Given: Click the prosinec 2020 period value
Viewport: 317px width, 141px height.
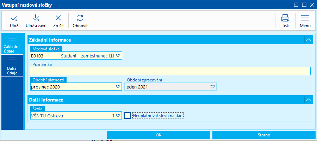Looking at the screenshot, I should pyautogui.click(x=45, y=87).
